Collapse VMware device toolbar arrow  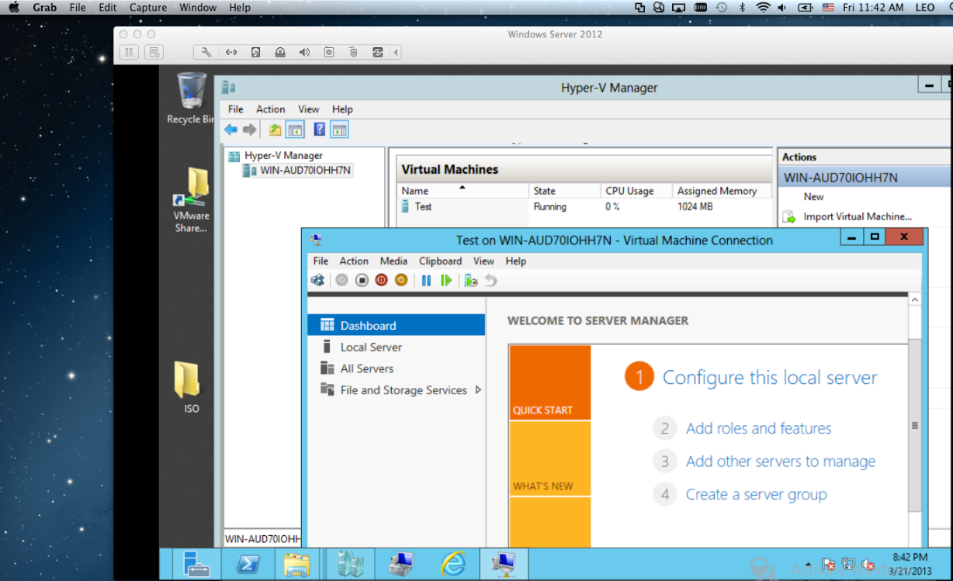tap(396, 53)
